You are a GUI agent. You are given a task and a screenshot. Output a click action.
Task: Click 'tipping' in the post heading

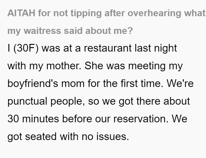(x=86, y=13)
